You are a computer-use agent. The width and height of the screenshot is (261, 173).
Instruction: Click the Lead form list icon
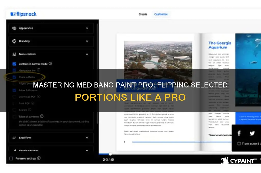tap(14, 138)
